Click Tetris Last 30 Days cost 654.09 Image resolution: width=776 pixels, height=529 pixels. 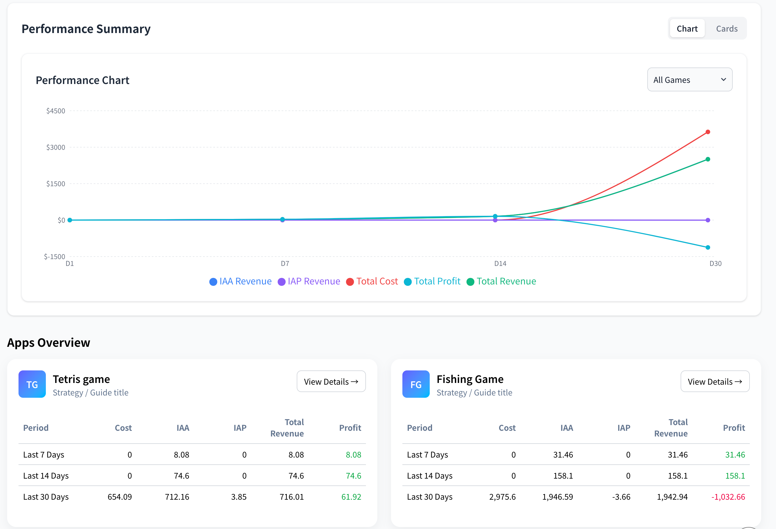[x=120, y=497]
